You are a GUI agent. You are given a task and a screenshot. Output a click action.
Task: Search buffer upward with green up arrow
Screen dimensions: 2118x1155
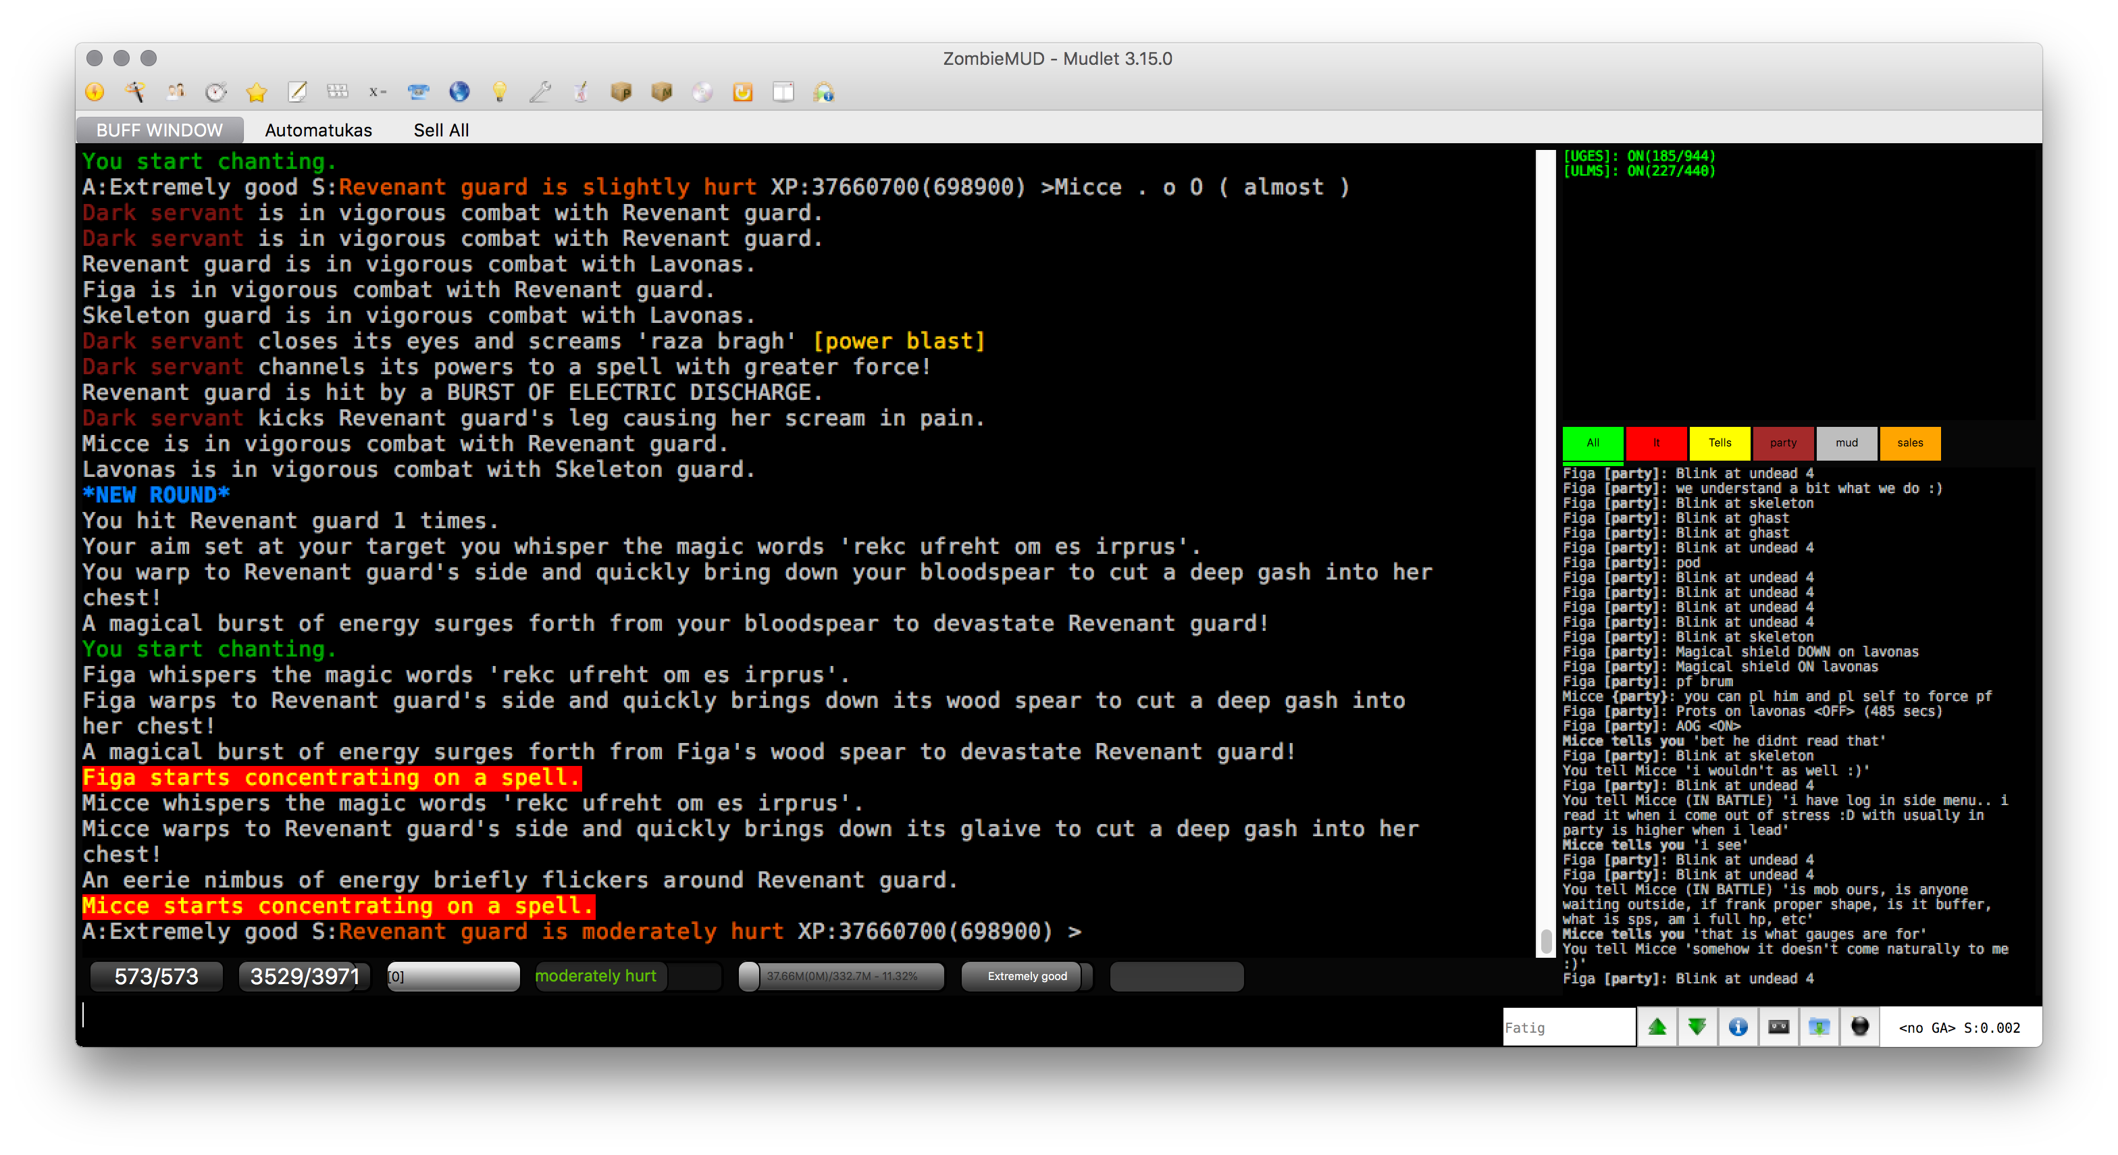1657,1027
